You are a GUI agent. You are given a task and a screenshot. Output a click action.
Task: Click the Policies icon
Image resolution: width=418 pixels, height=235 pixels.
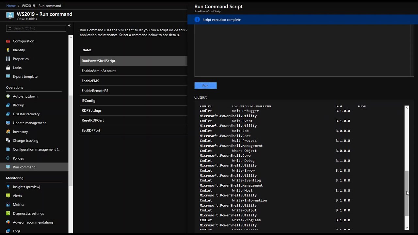click(x=8, y=158)
